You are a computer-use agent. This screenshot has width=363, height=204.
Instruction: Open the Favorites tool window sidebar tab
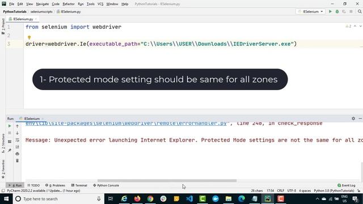(3, 169)
